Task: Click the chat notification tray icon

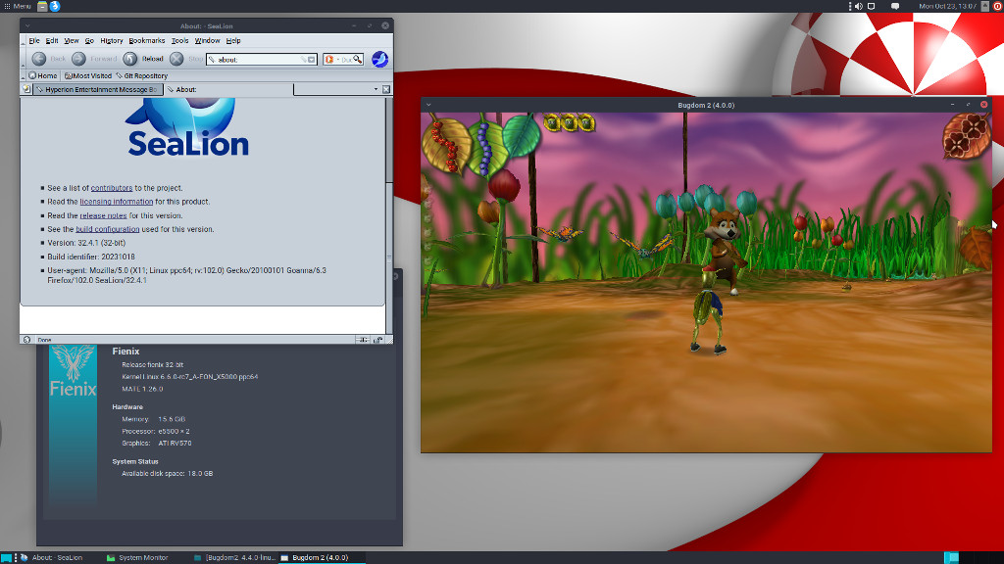Action: 895,6
